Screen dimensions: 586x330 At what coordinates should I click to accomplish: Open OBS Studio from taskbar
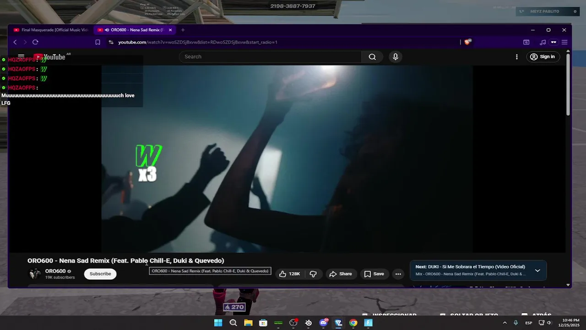(x=293, y=323)
